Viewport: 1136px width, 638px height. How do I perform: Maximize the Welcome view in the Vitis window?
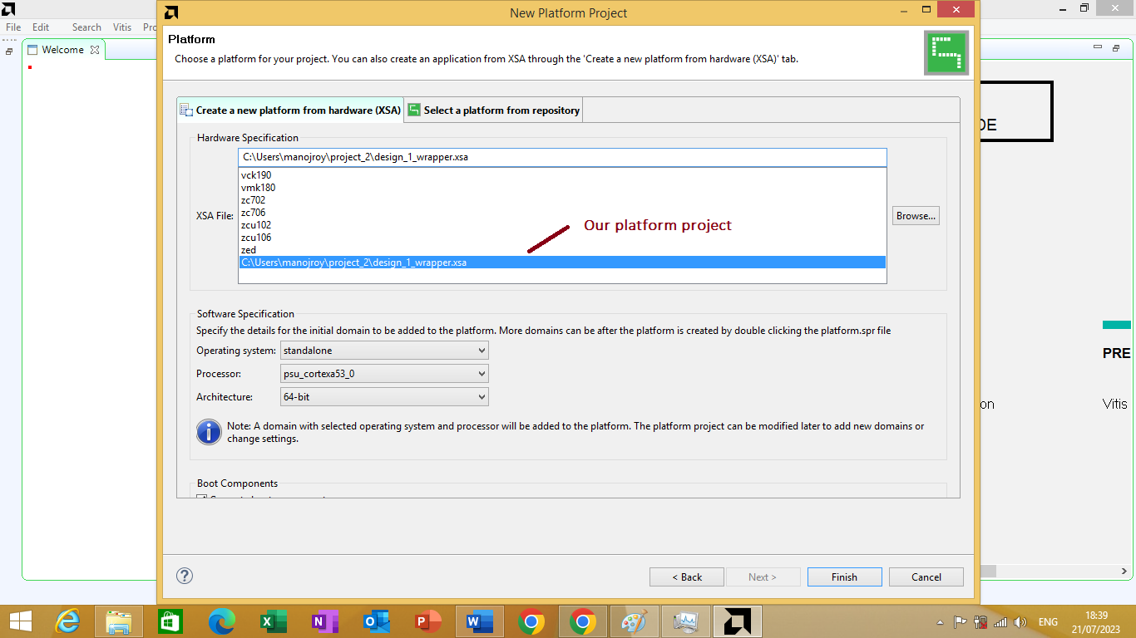pyautogui.click(x=1115, y=48)
